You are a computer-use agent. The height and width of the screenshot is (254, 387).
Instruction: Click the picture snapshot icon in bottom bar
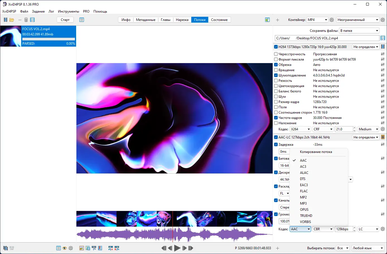click(x=82, y=248)
